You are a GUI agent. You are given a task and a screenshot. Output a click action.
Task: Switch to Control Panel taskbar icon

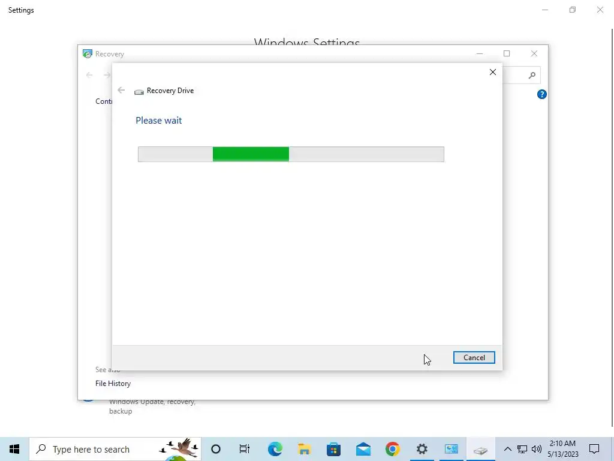pyautogui.click(x=451, y=449)
